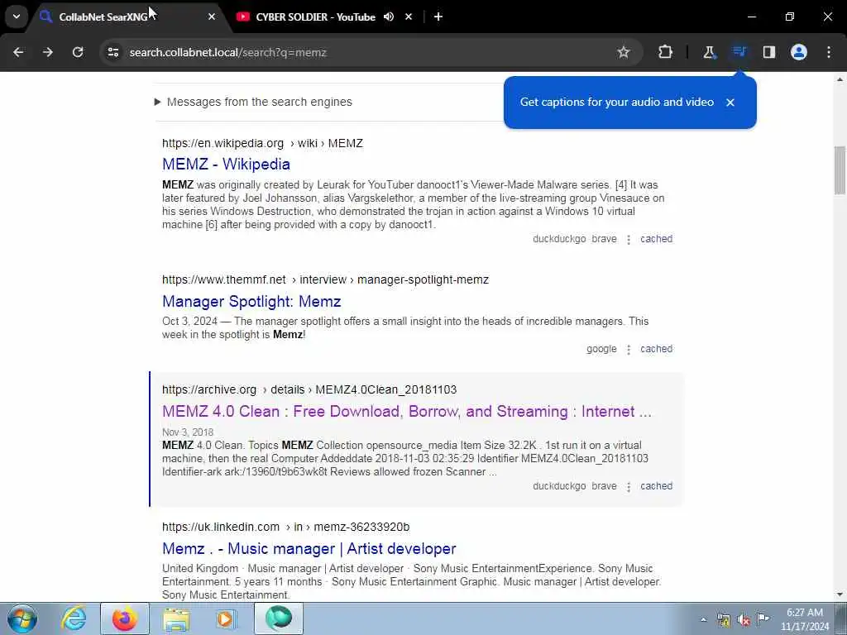This screenshot has width=847, height=635.
Task: Click the Nov 3, 2018 date text
Action: click(x=188, y=432)
